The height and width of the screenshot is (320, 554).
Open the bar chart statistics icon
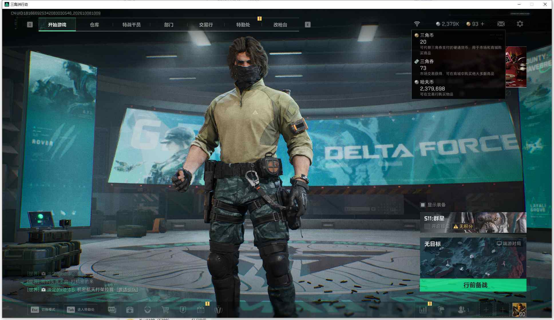[423, 310]
